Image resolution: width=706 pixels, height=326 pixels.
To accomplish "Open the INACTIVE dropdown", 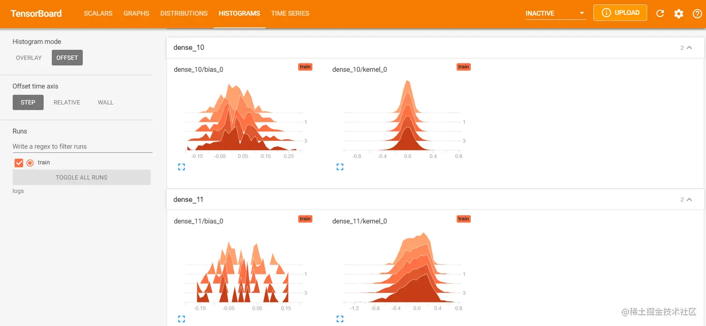I will [555, 14].
